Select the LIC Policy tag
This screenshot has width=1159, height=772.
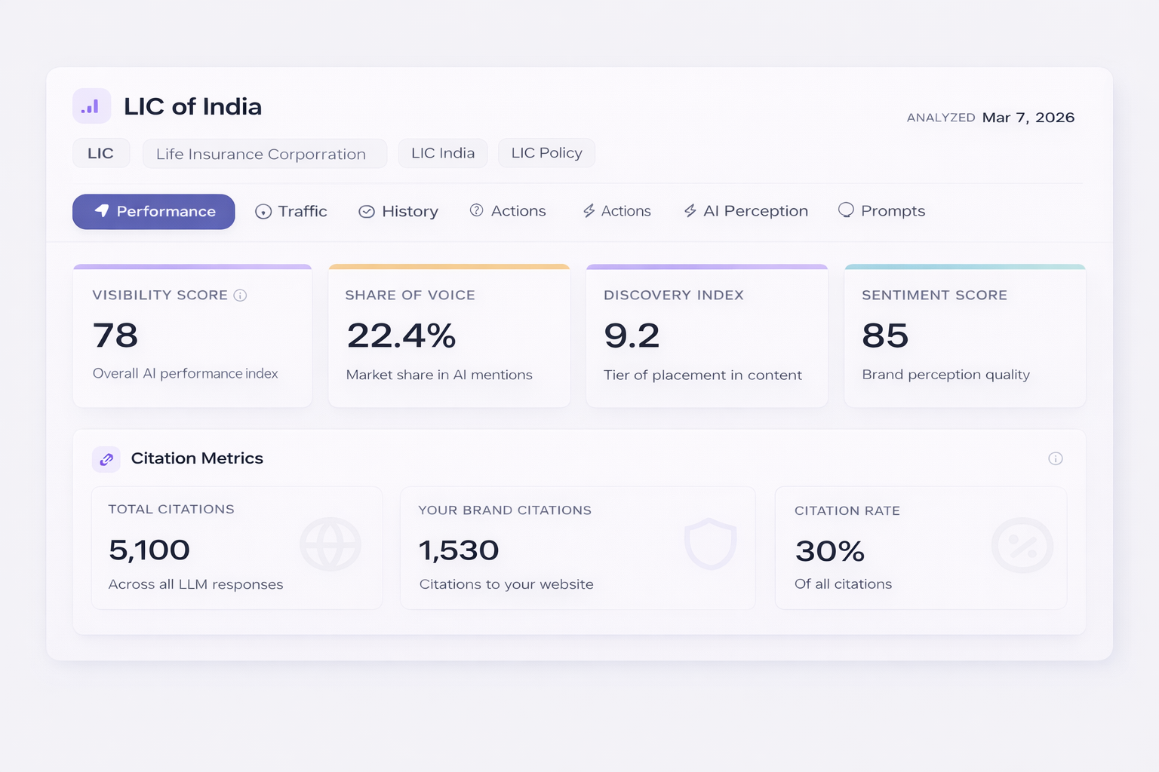(546, 154)
